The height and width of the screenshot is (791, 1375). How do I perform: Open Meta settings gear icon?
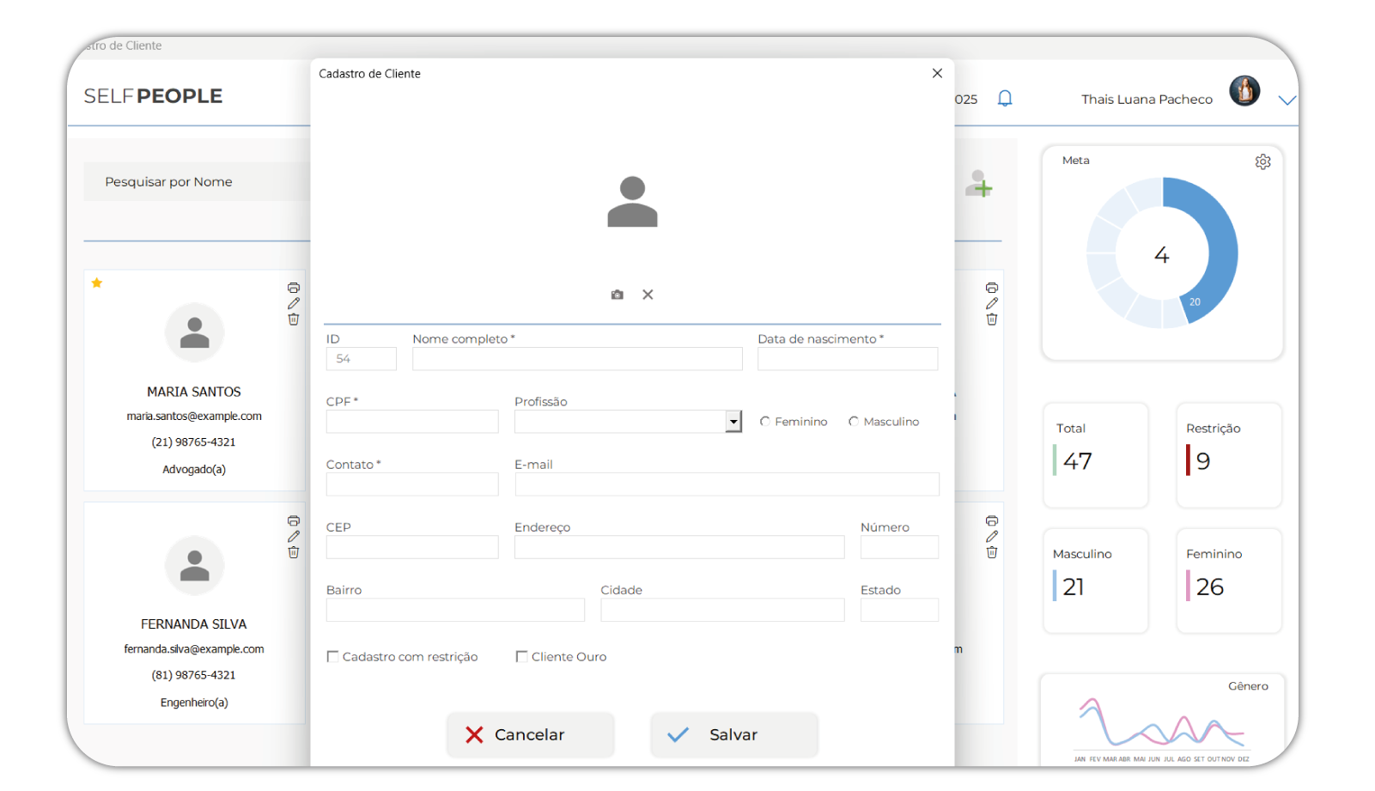click(1262, 161)
